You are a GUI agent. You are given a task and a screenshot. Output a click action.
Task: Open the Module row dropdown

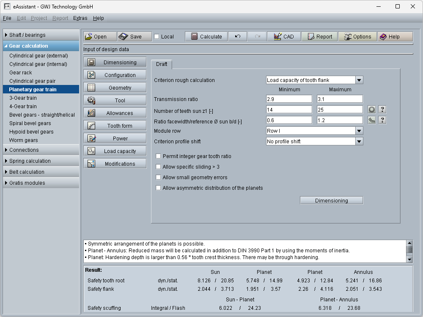tap(359, 131)
